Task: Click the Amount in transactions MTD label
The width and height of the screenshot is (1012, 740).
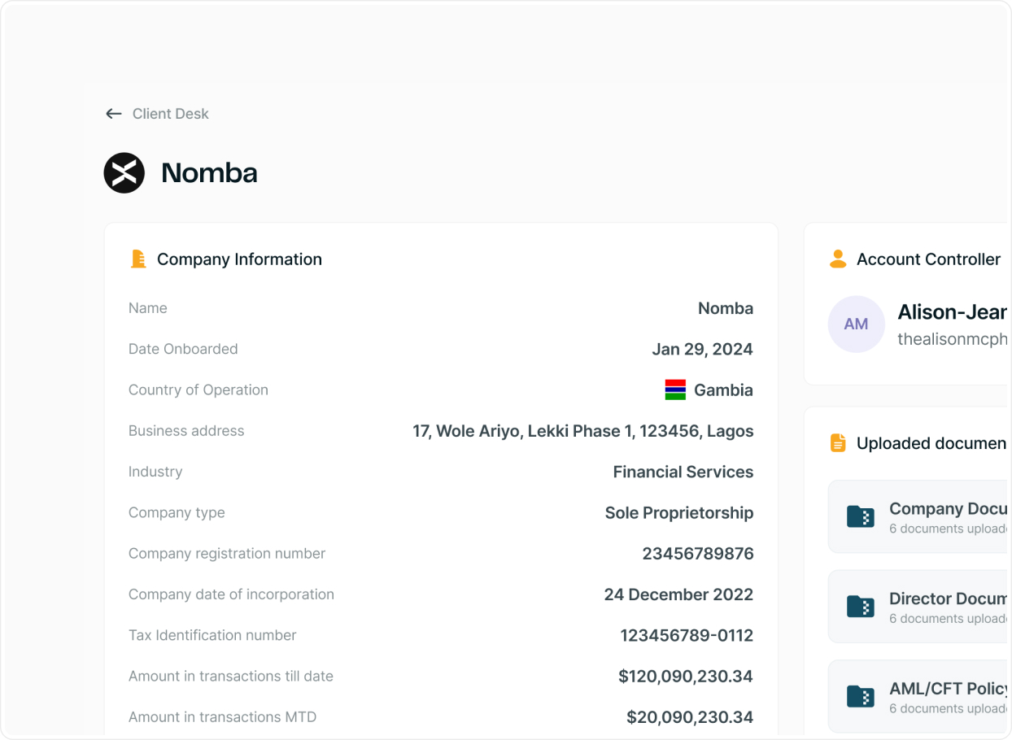Action: (222, 717)
